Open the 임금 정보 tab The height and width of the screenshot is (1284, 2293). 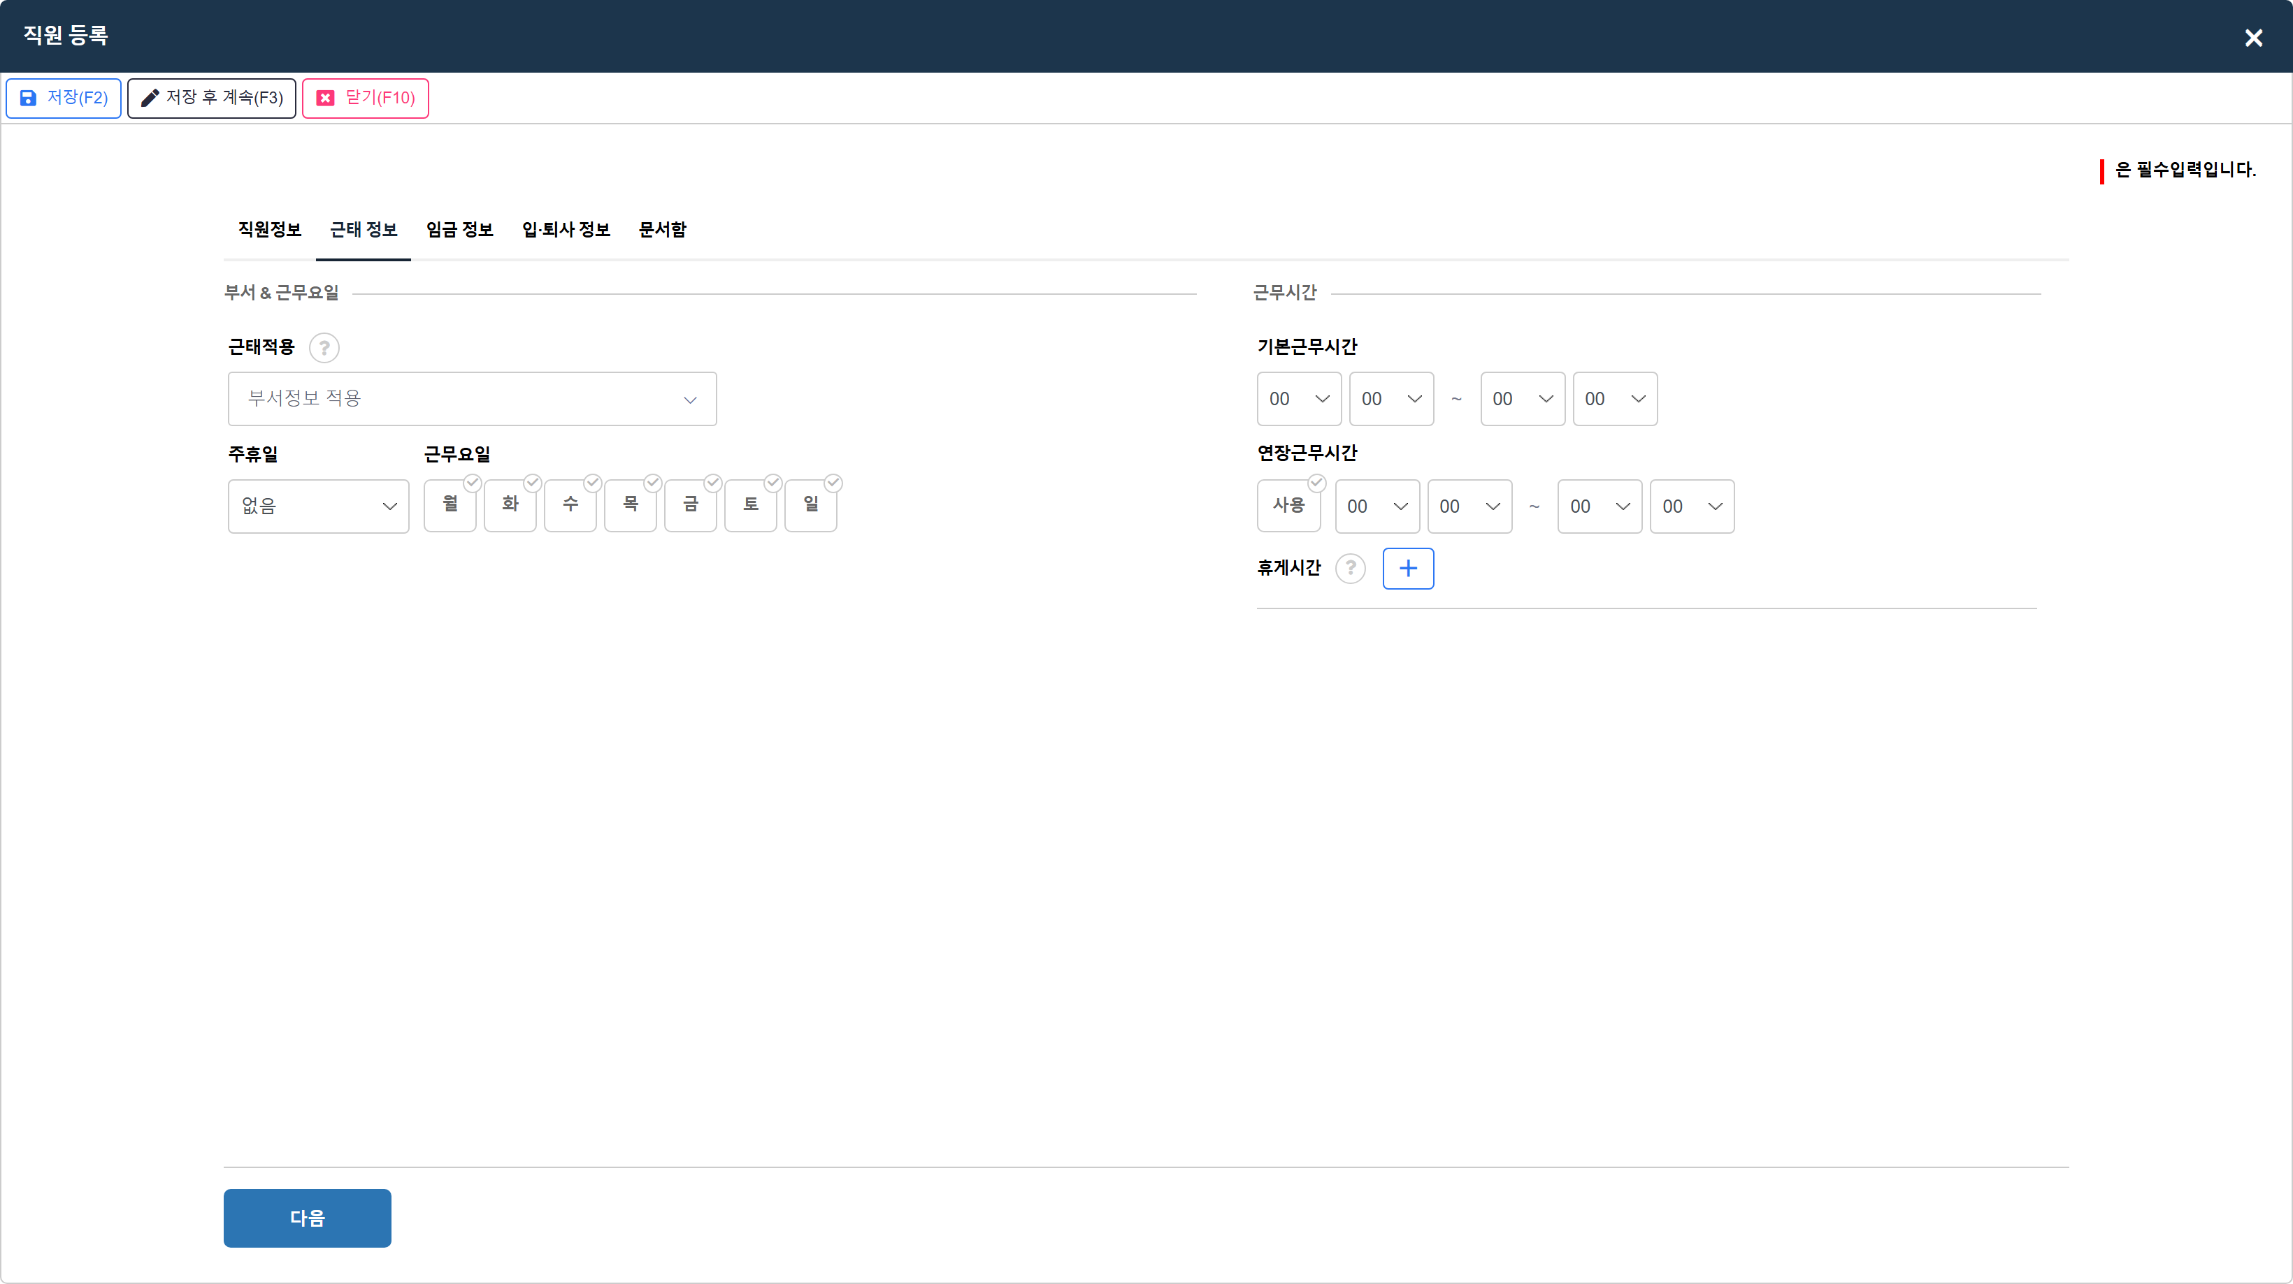pyautogui.click(x=459, y=229)
